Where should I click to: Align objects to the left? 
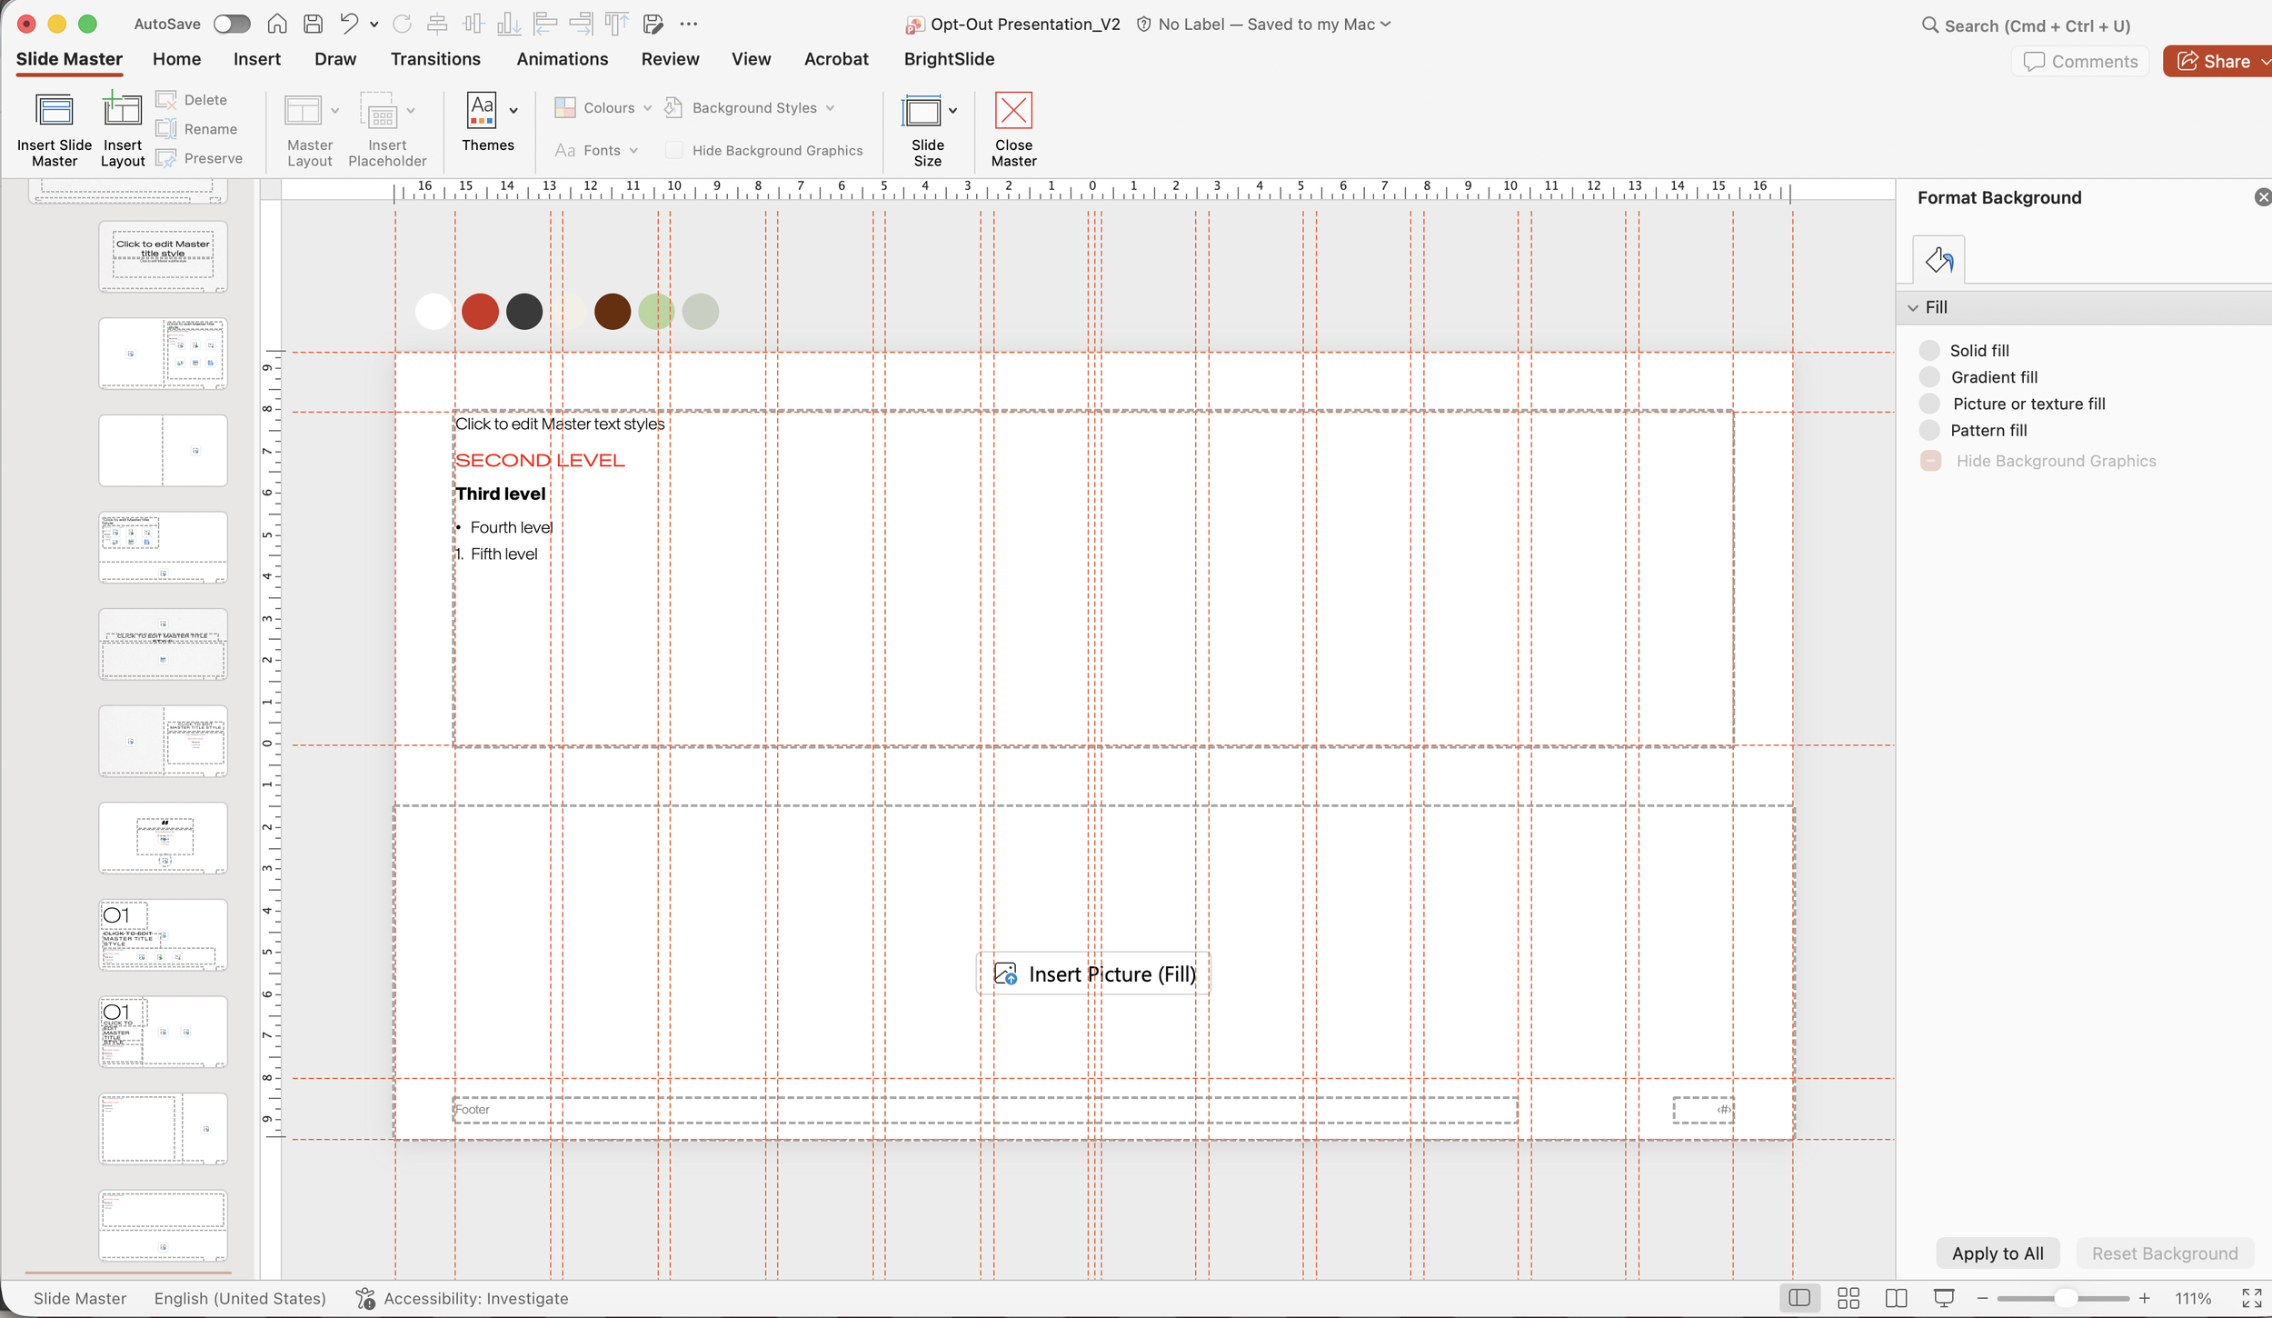pyautogui.click(x=545, y=24)
